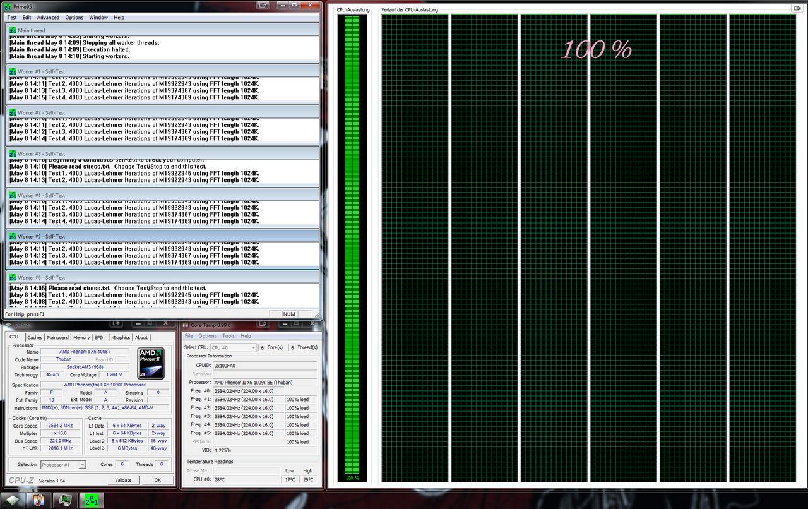Click the Prime95 title bar app icon

tap(8, 6)
